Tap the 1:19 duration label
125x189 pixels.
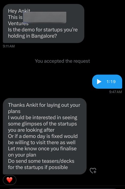click(111, 82)
